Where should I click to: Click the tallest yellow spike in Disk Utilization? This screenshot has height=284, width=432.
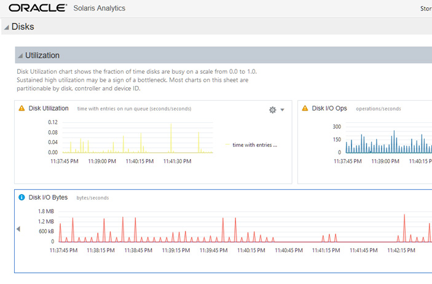tap(171, 138)
